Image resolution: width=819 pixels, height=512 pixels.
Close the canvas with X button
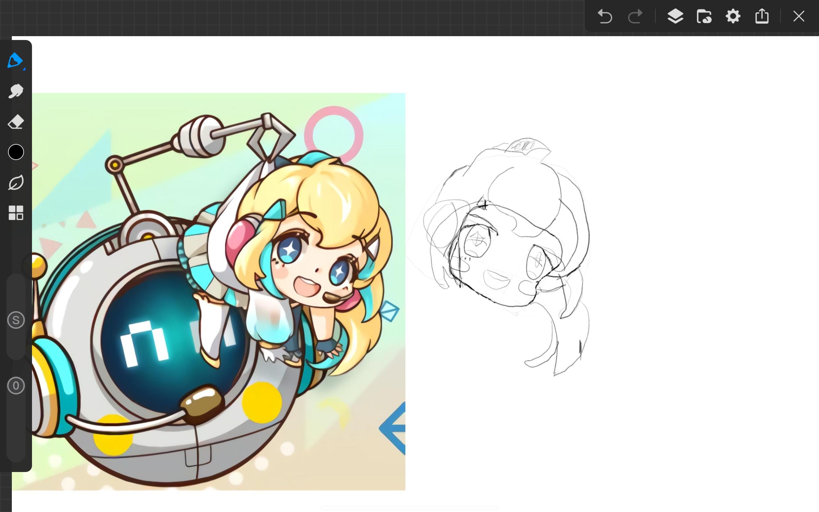tap(799, 16)
